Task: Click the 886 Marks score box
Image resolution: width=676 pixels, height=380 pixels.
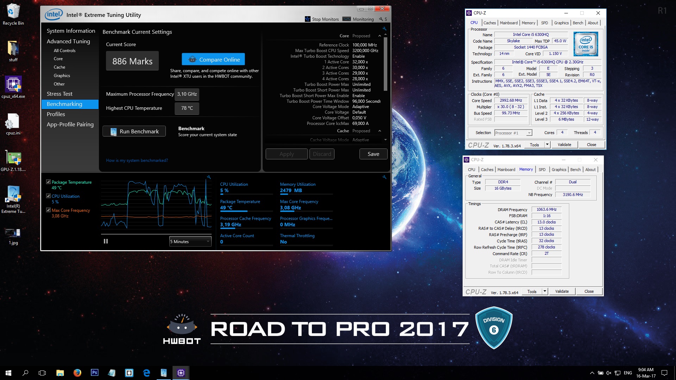Action: [132, 61]
